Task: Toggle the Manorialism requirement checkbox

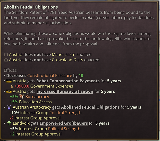Action: 6,55
